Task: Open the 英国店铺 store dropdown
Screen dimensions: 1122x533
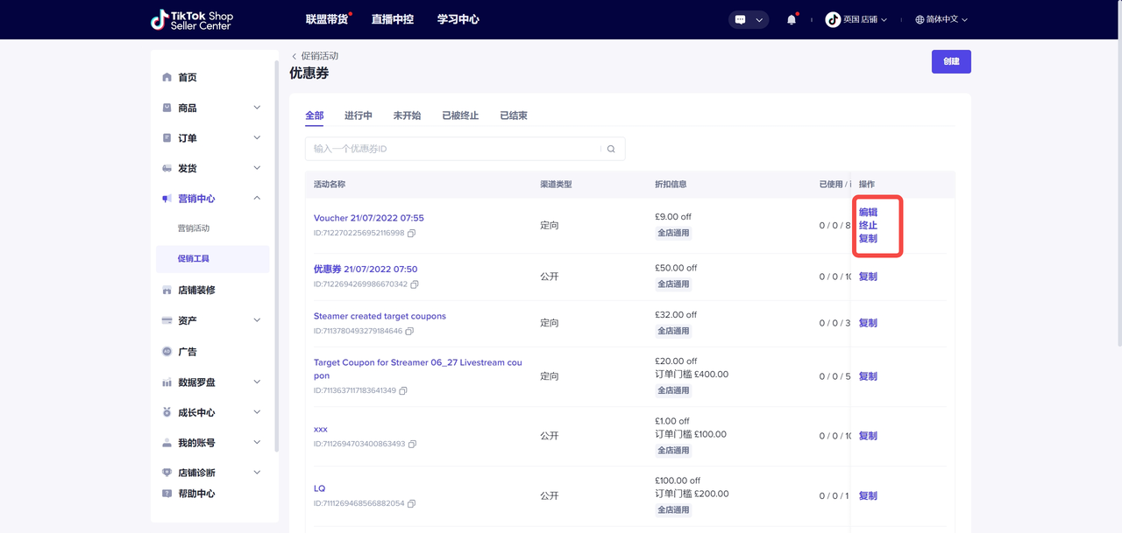Action: (x=856, y=19)
